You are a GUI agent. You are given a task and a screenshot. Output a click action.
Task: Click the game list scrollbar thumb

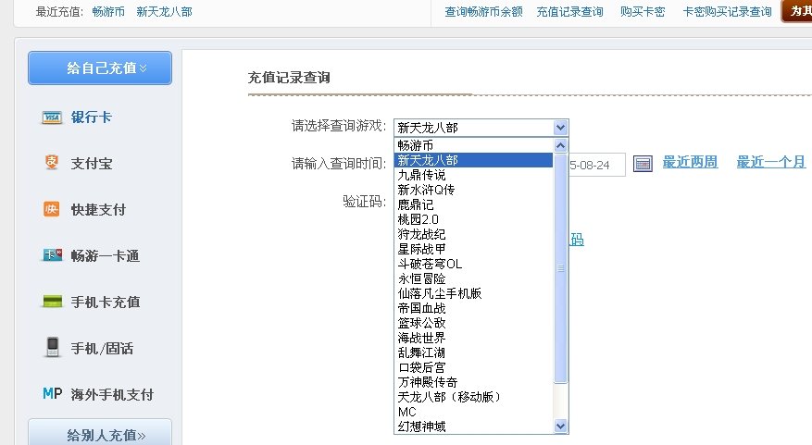click(560, 268)
